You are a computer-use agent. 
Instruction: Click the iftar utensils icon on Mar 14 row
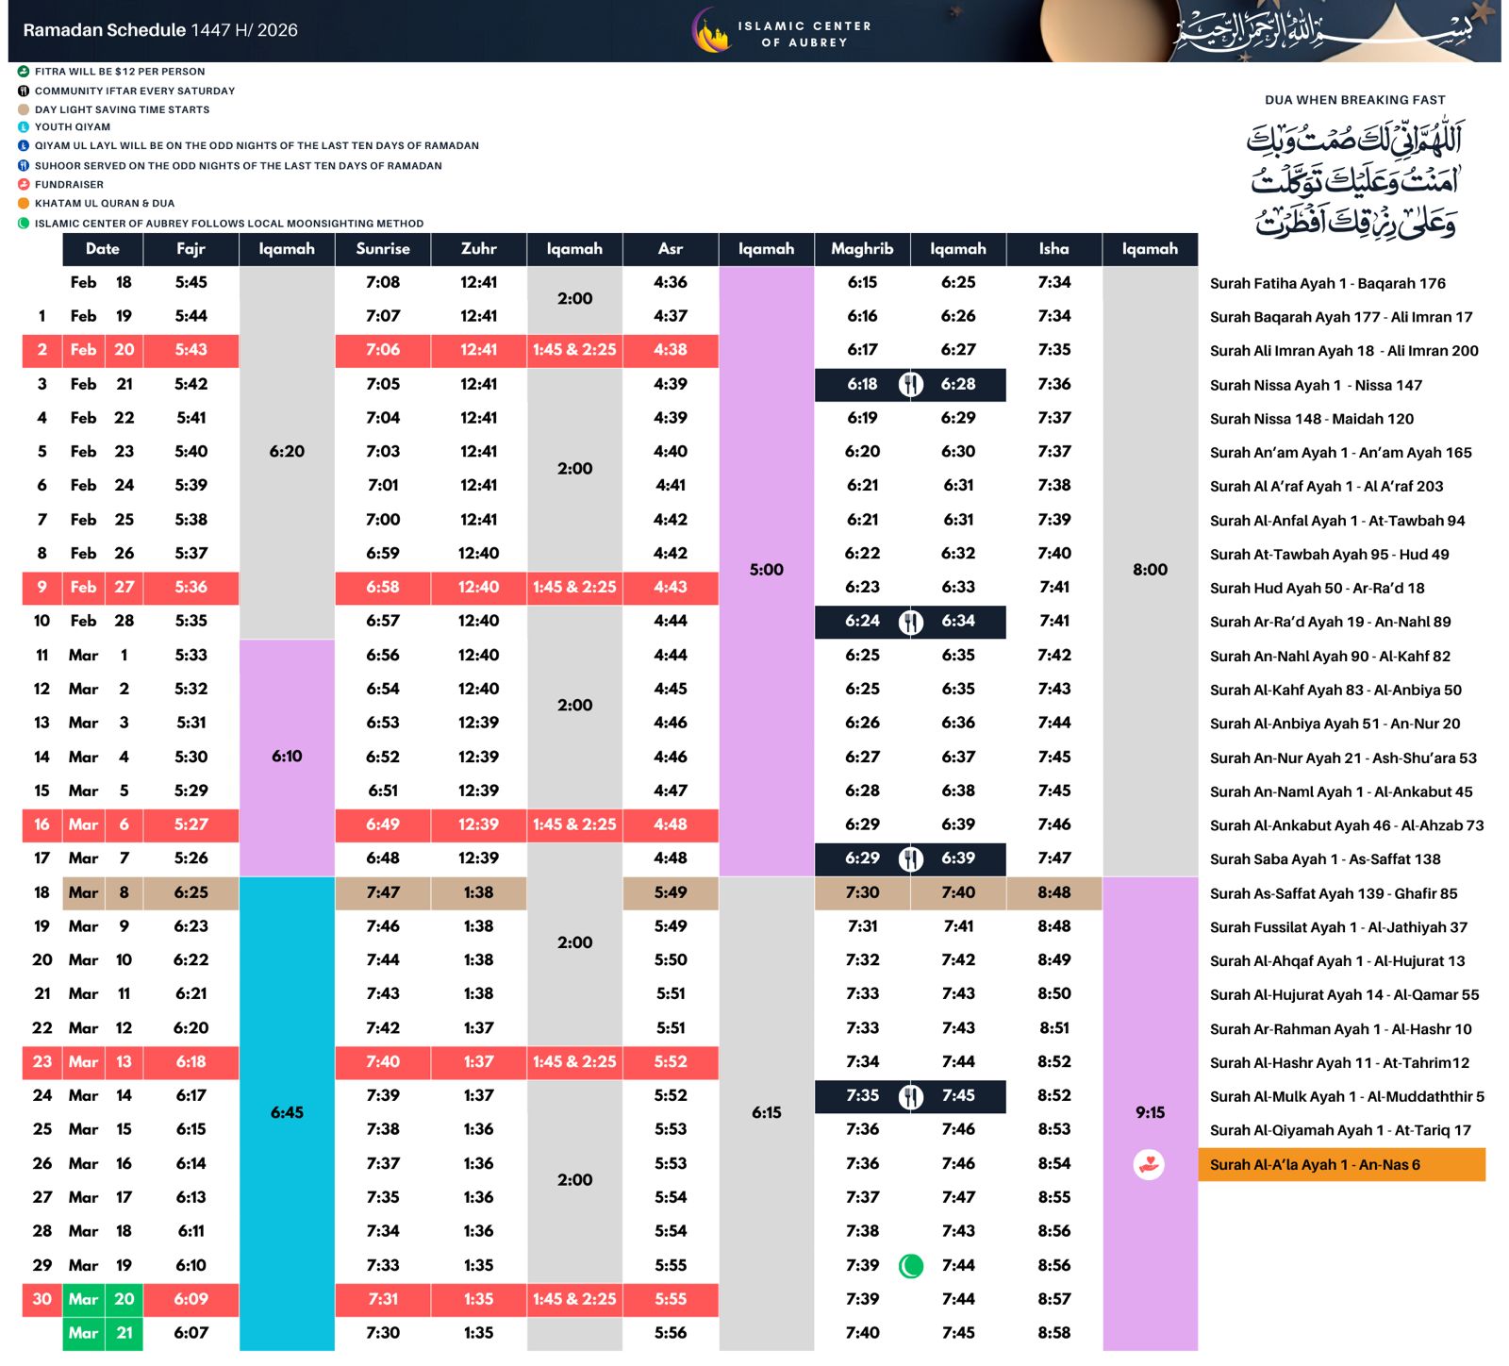click(910, 1095)
